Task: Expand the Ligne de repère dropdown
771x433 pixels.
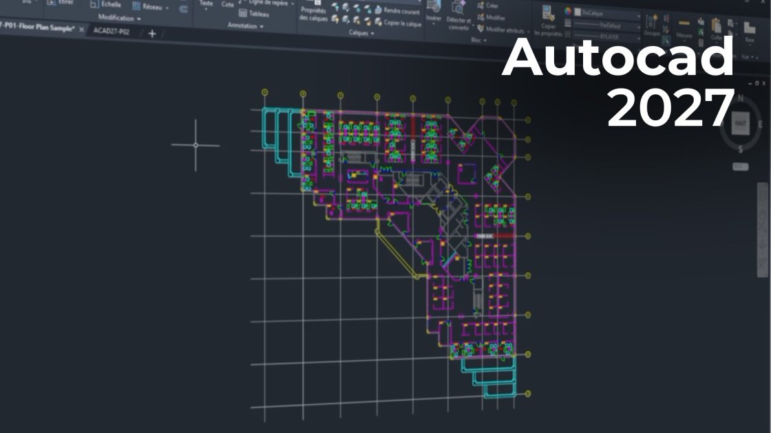Action: (293, 4)
